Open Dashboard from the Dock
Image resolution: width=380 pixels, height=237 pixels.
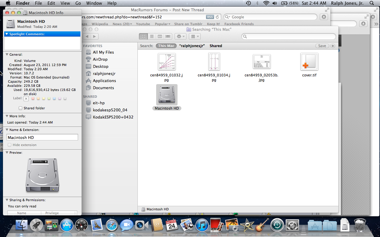pyautogui.click(x=82, y=225)
